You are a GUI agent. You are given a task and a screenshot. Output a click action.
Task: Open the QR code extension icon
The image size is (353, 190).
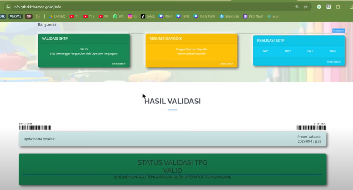tap(328, 7)
